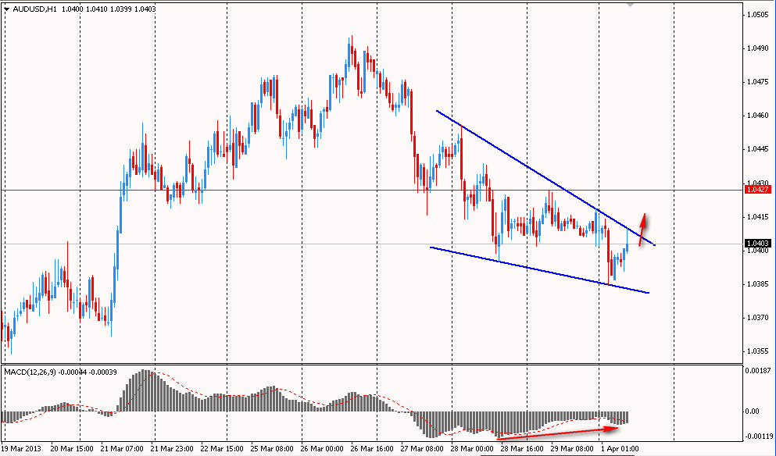This screenshot has height=456, width=776.
Task: Click the 1.0445 price scale label
Action: 758,149
